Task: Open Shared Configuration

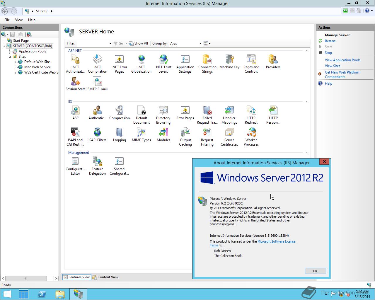Action: [x=119, y=166]
